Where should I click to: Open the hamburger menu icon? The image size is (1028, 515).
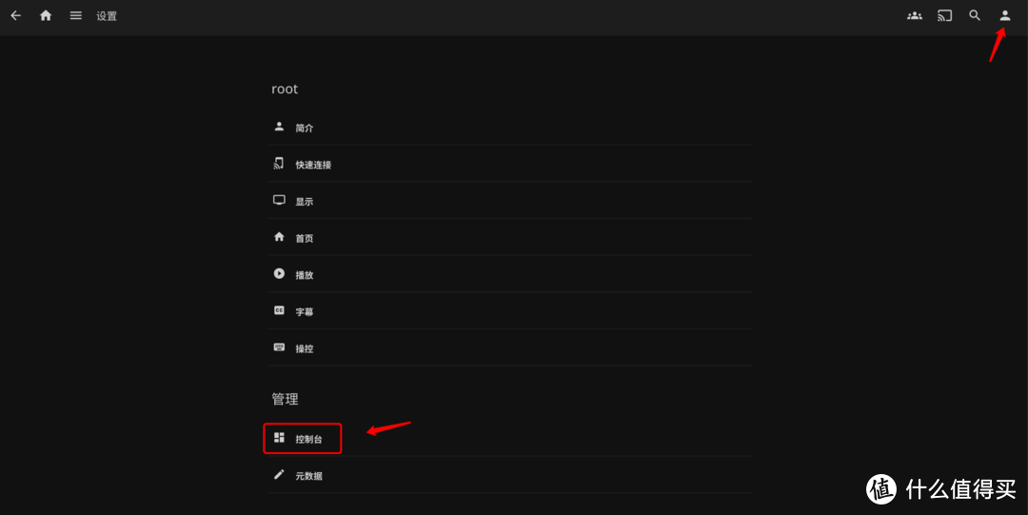coord(76,15)
